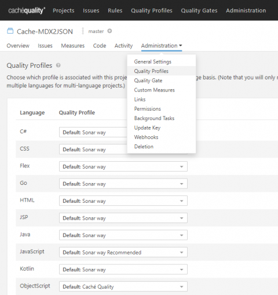This screenshot has height=295, width=278.
Task: Click the Language column header
Action: point(32,112)
